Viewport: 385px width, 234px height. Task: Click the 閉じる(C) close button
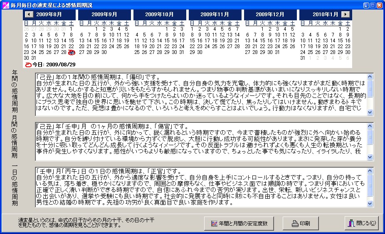pyautogui.click(x=362, y=223)
